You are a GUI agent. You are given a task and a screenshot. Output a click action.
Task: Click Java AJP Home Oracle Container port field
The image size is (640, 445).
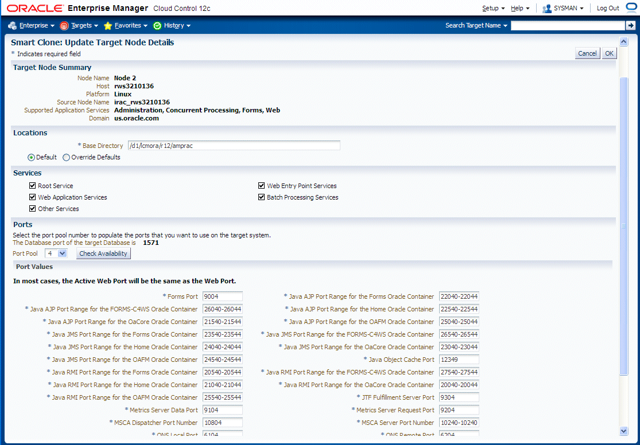point(459,309)
